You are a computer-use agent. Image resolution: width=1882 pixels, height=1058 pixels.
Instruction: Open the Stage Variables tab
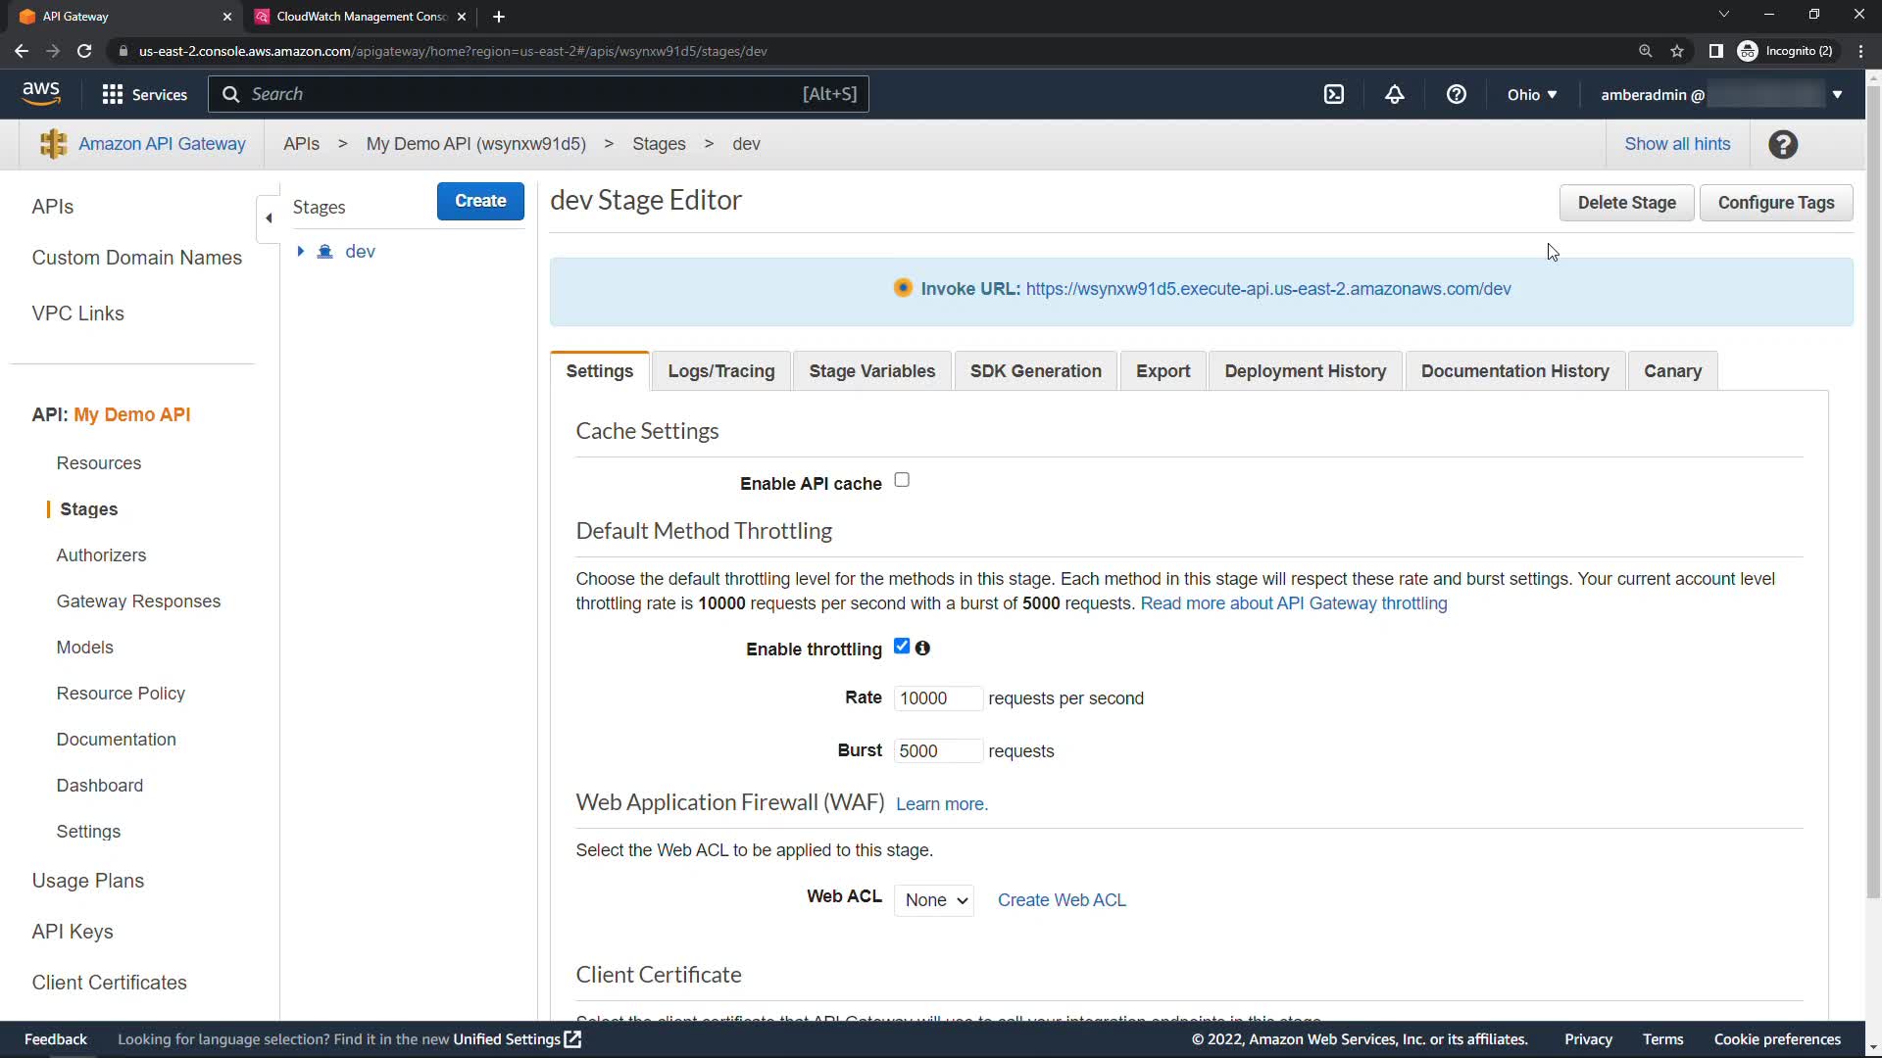[871, 371]
